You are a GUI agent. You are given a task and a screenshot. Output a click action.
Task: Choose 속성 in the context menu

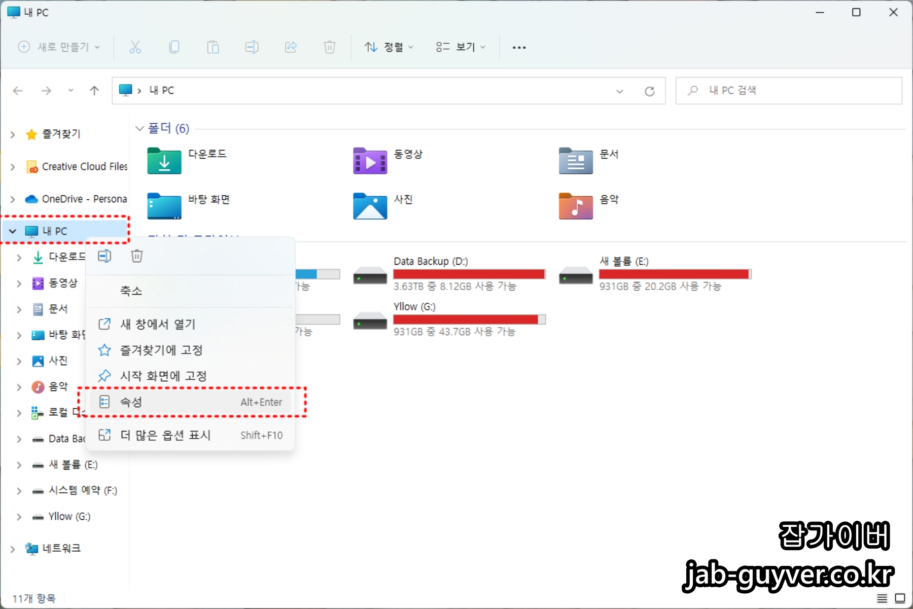pyautogui.click(x=191, y=402)
